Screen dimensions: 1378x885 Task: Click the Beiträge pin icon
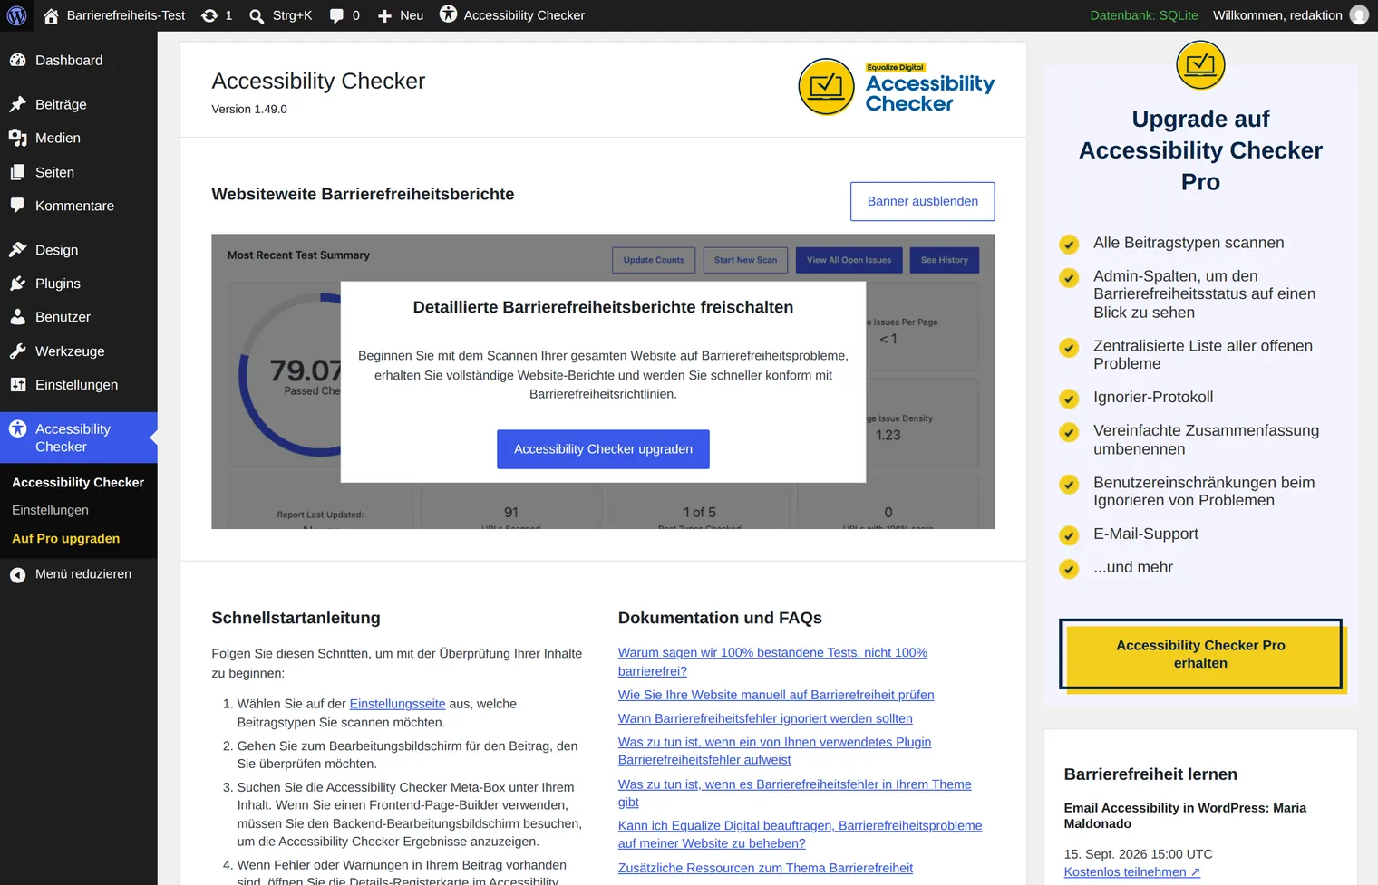tap(17, 104)
